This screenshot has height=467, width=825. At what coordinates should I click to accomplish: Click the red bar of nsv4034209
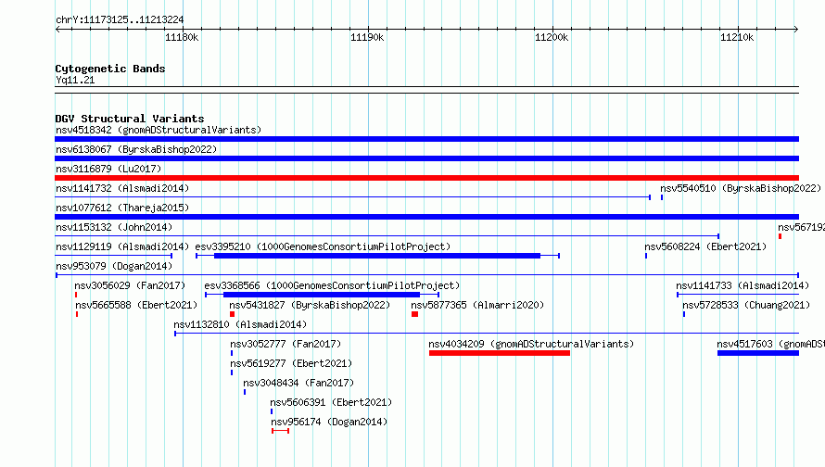[500, 353]
